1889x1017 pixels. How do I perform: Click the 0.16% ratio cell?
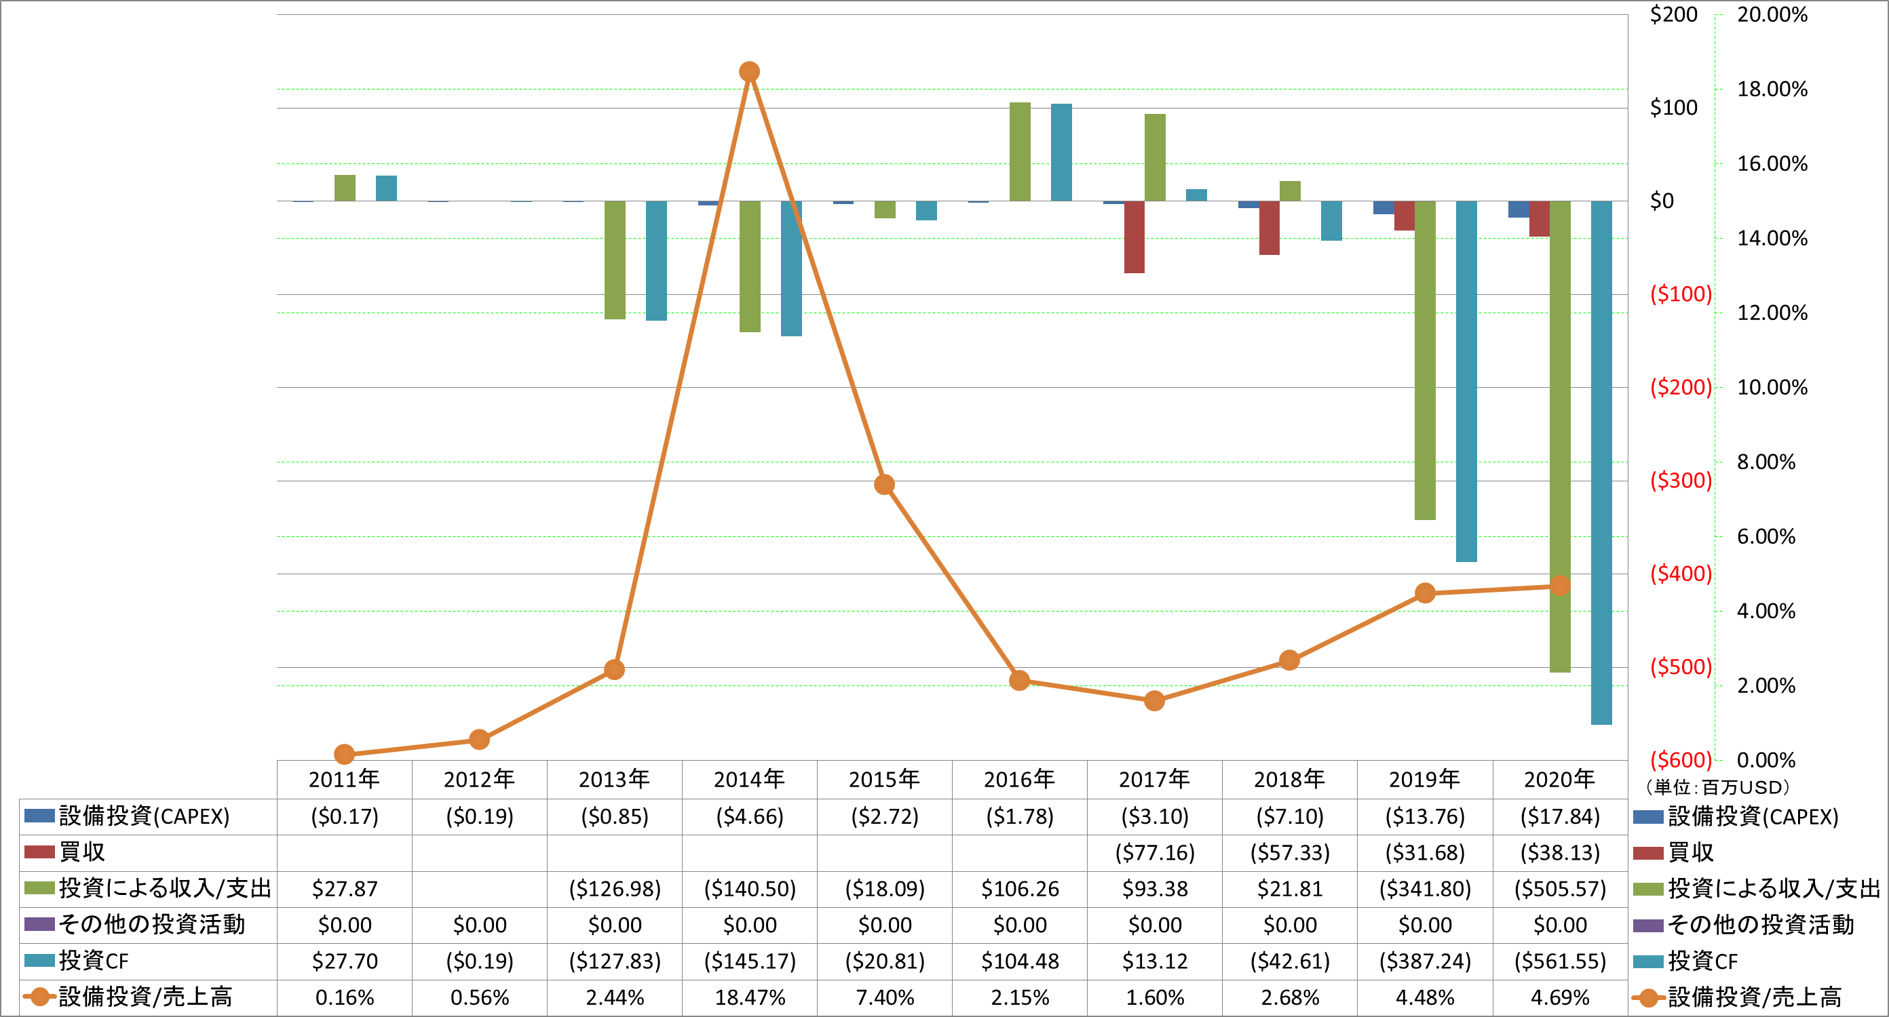pos(345,997)
